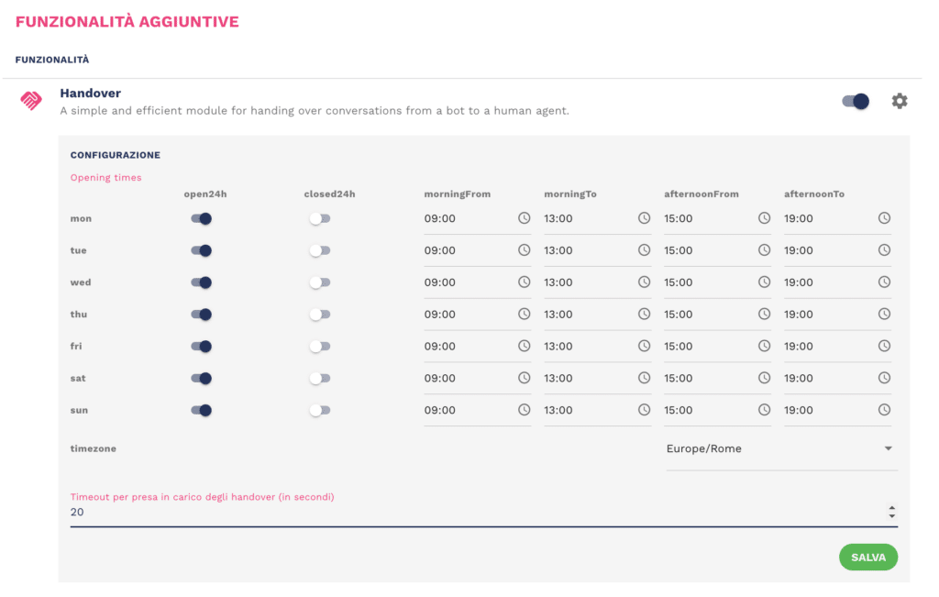Image resolution: width=939 pixels, height=597 pixels.
Task: Open clock picker for sun afternoonTo
Action: tap(884, 410)
